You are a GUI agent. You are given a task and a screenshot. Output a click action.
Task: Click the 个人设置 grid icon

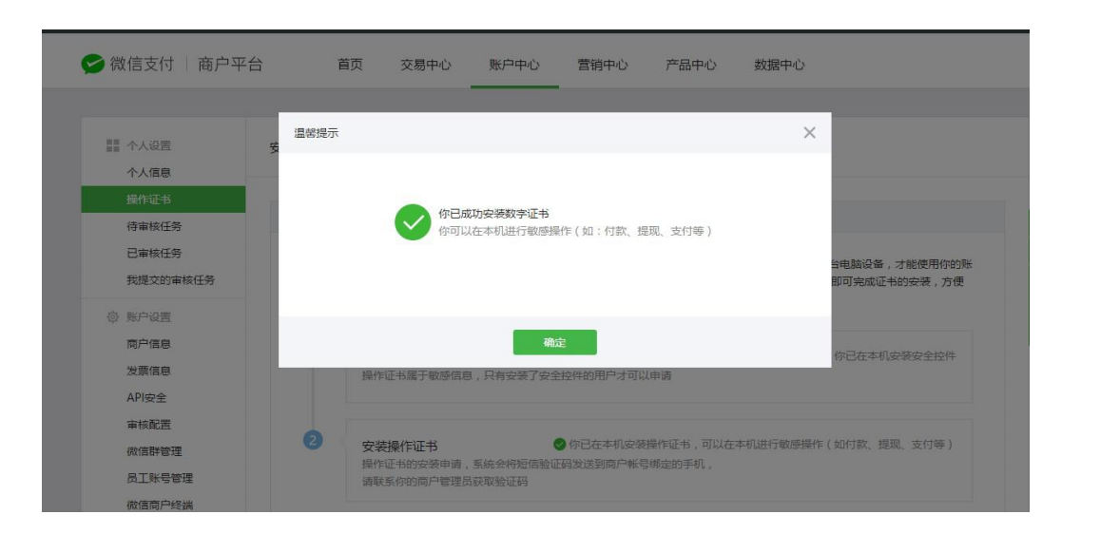coord(112,145)
